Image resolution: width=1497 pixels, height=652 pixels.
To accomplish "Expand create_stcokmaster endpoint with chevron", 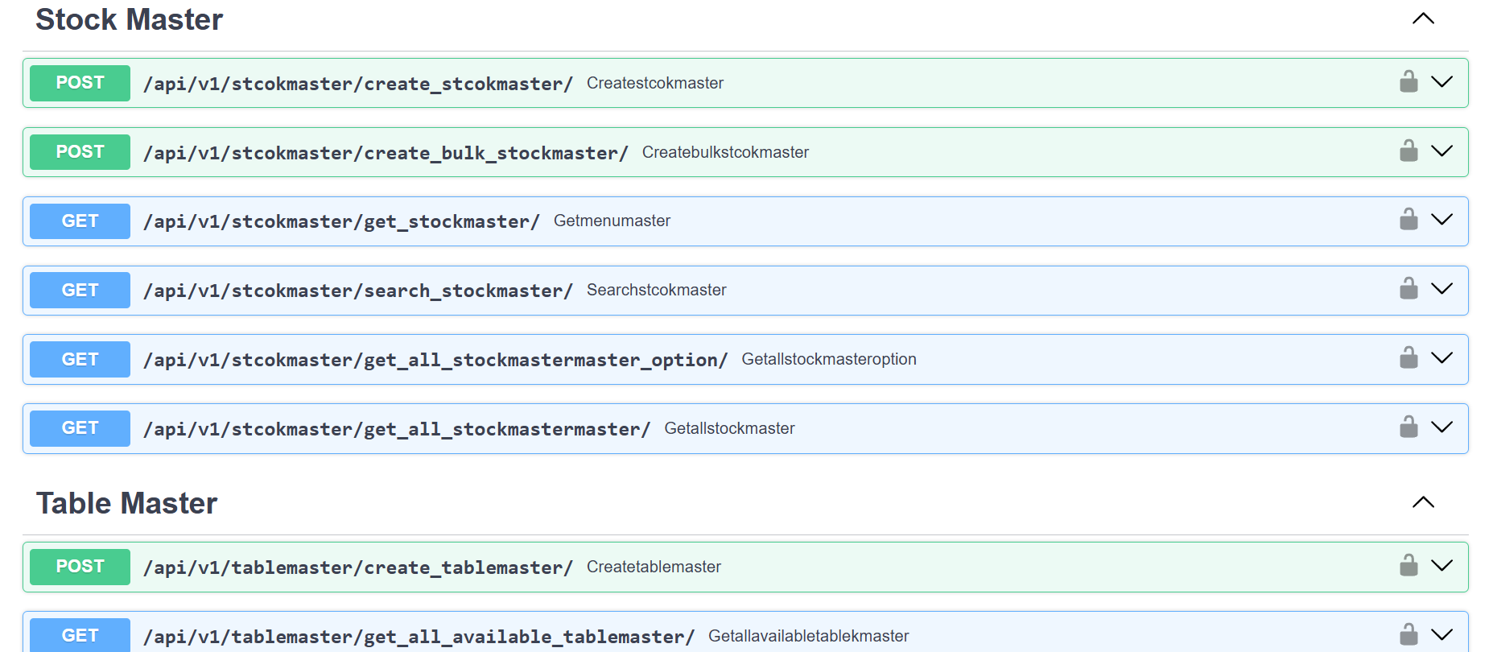I will [x=1441, y=82].
